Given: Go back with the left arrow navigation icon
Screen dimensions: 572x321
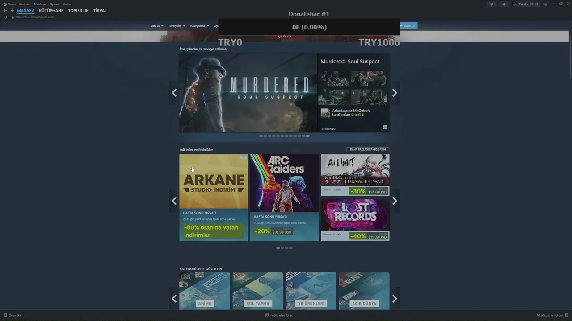Looking at the screenshot, I should [5, 11].
